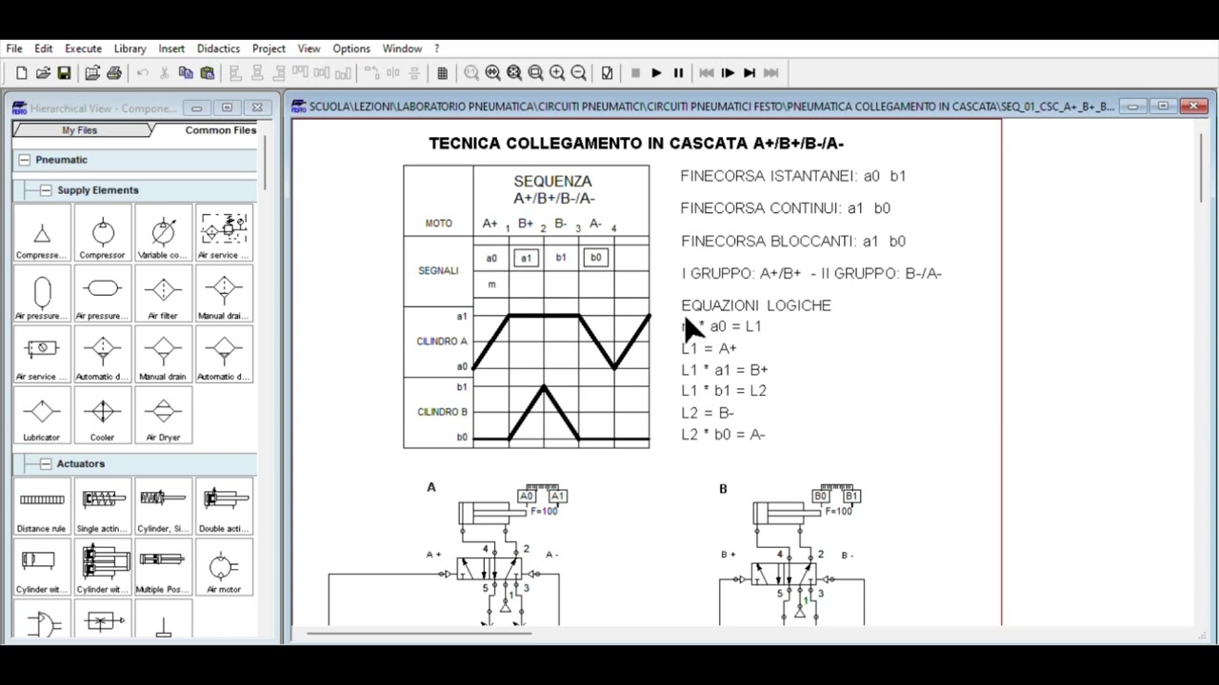This screenshot has width=1219, height=685.
Task: Select the 'Cylinder, Si...' actuator component
Action: pyautogui.click(x=163, y=507)
